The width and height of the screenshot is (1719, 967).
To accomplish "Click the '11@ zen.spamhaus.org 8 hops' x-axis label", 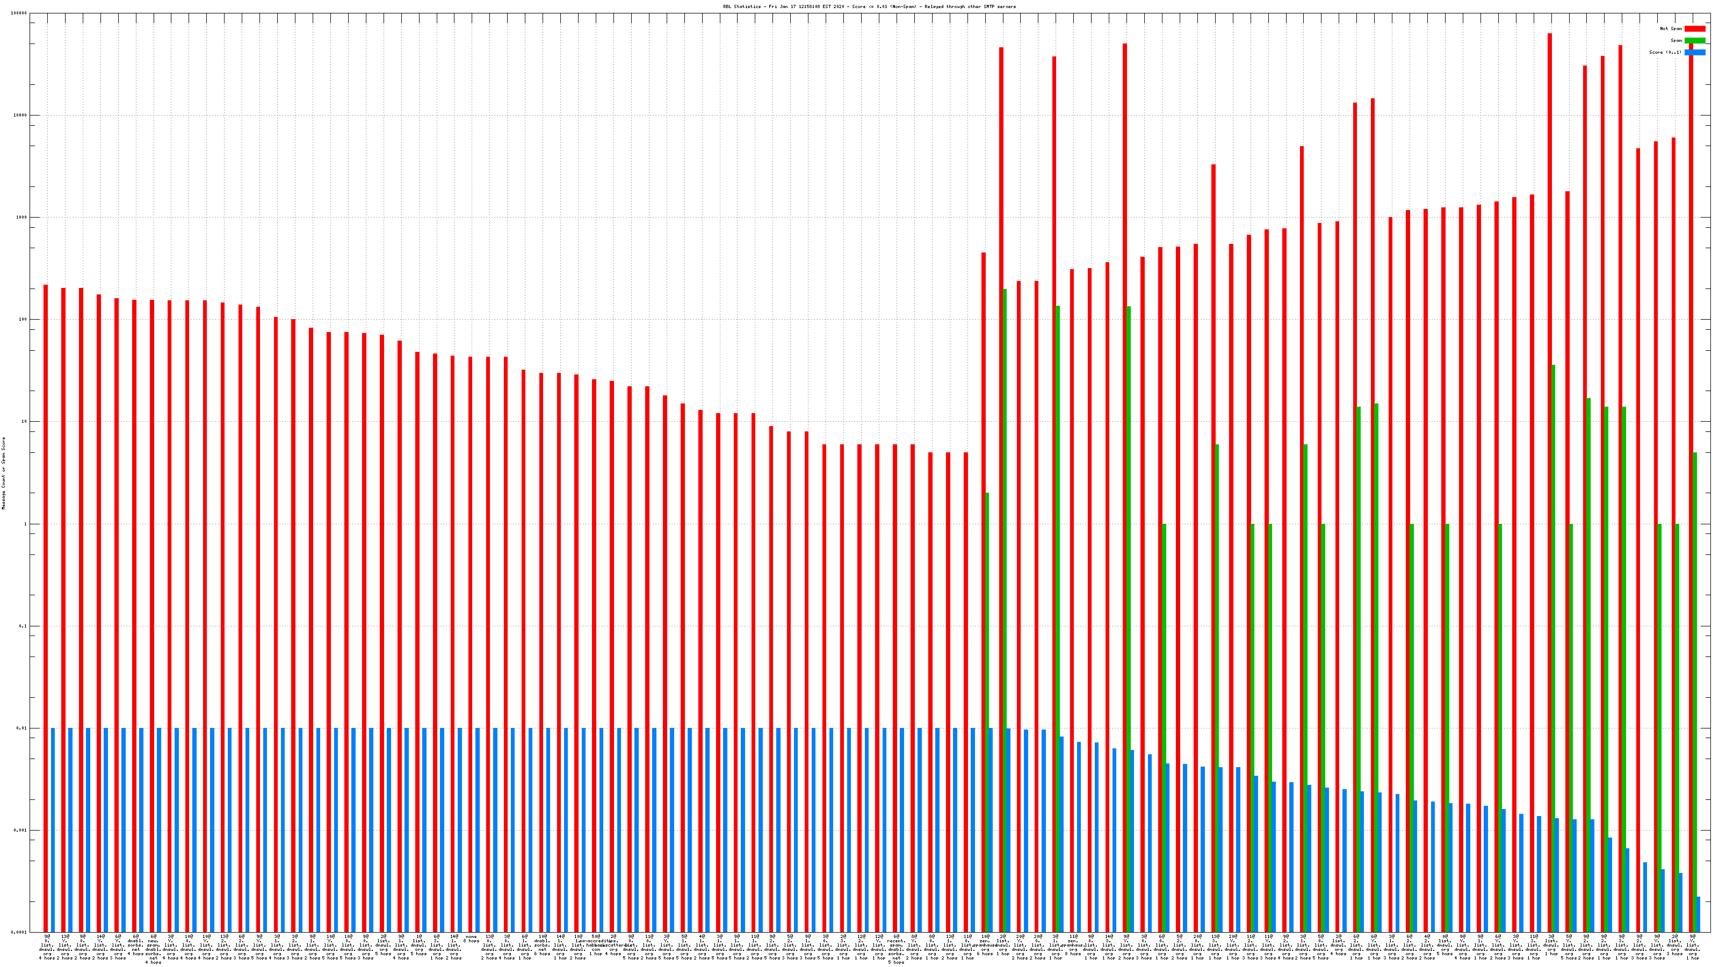I will [1073, 944].
